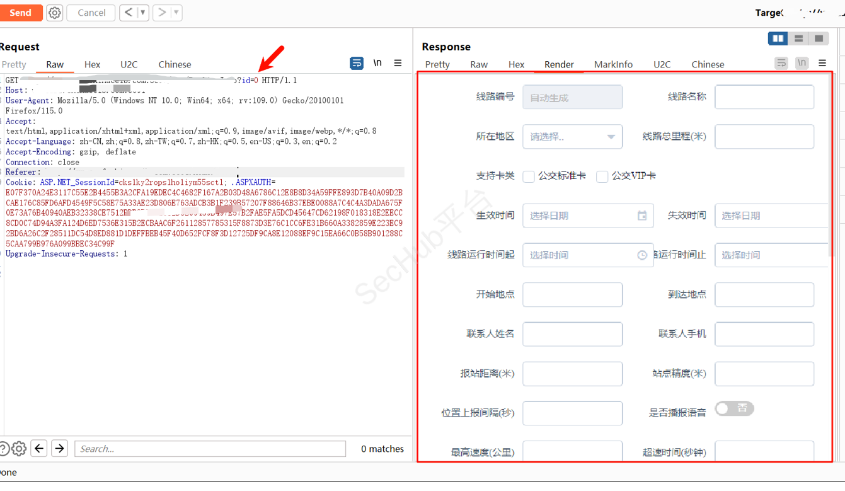Click the search previous match arrow
The width and height of the screenshot is (845, 491).
[x=39, y=448]
